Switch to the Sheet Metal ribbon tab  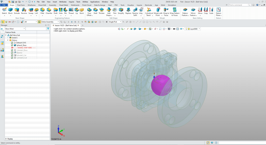pyautogui.click(x=63, y=5)
